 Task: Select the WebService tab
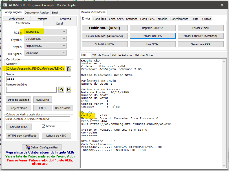pyautogui.click(x=16, y=19)
